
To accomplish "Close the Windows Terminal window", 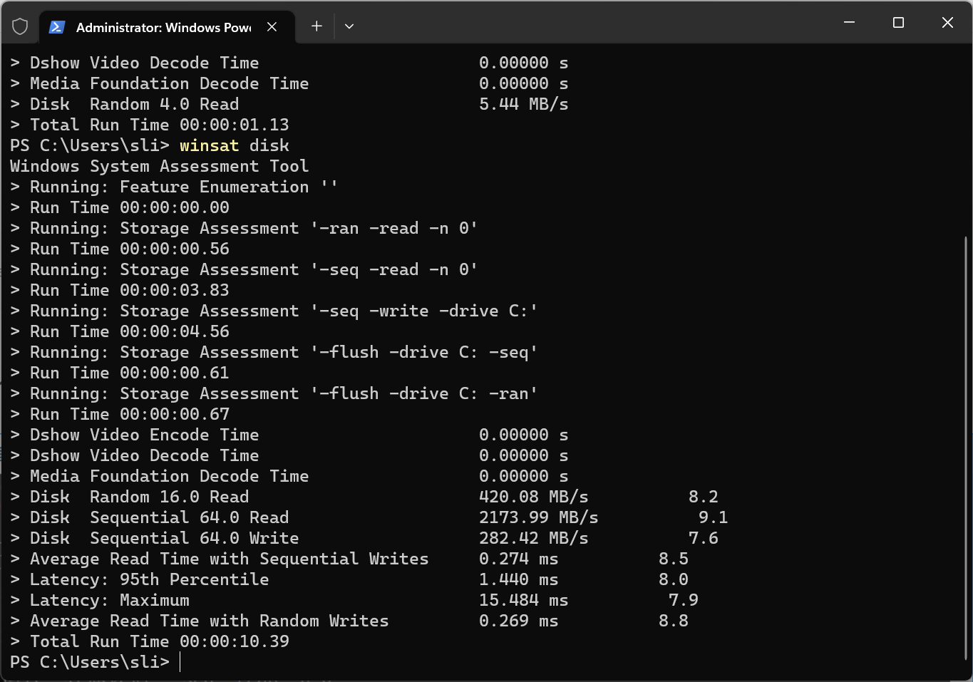I will click(947, 23).
